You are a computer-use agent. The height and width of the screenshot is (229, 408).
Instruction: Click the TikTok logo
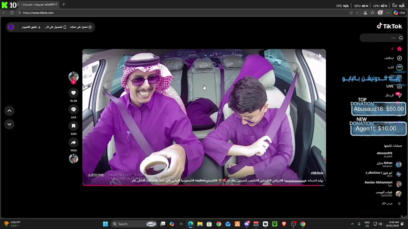390,26
